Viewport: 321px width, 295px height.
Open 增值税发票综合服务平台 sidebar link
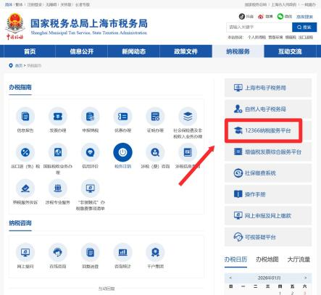pos(268,151)
